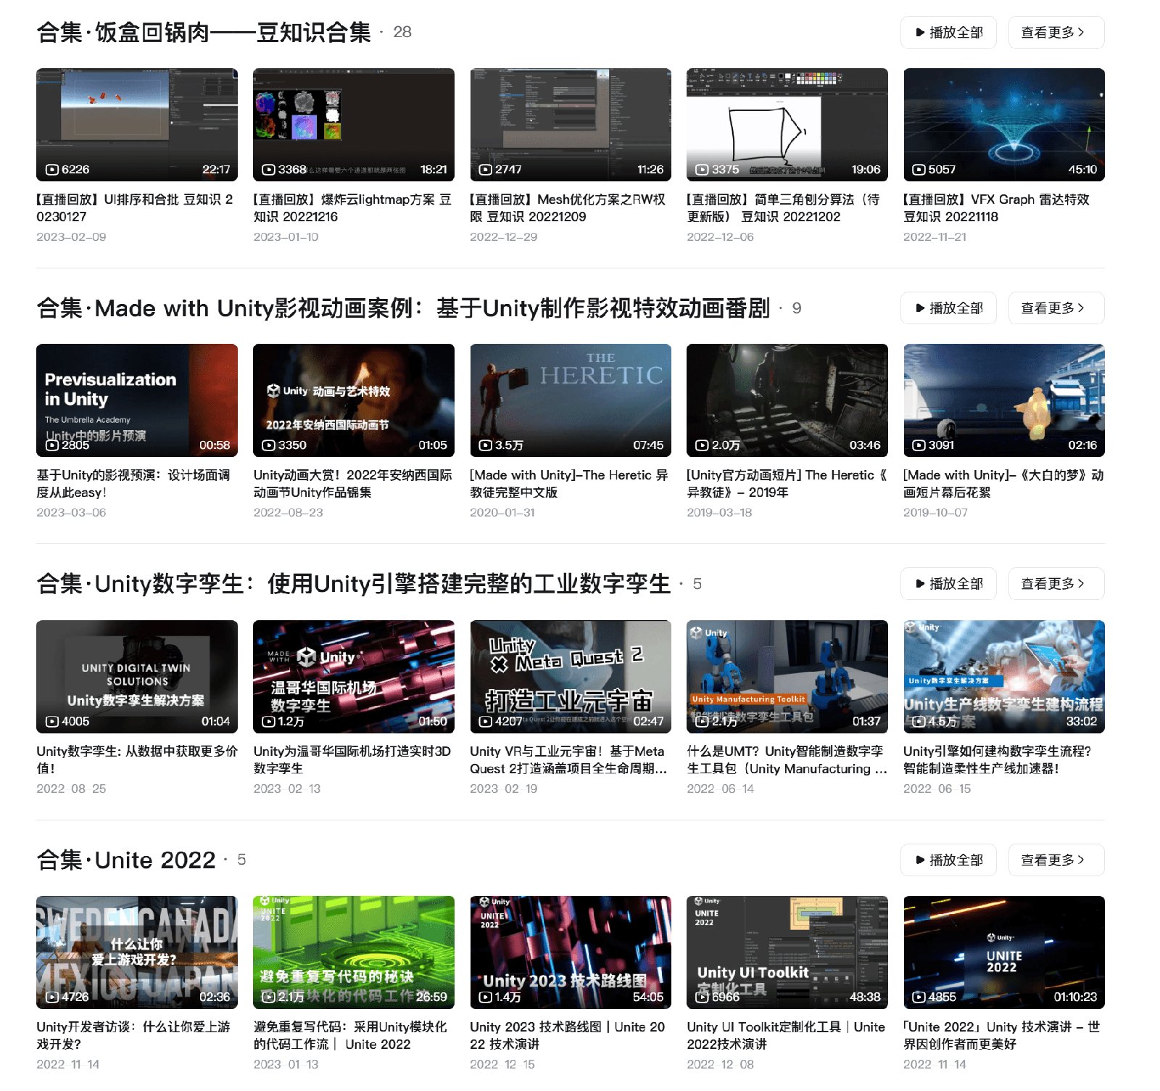Open title The Heretic 异教徒完整中文版

569,484
